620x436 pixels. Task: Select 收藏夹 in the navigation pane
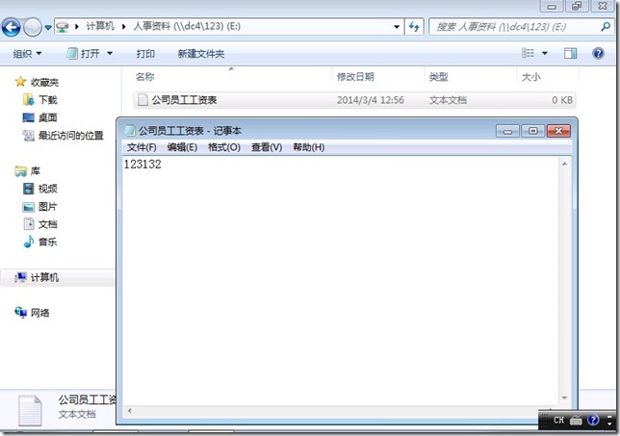click(x=44, y=82)
